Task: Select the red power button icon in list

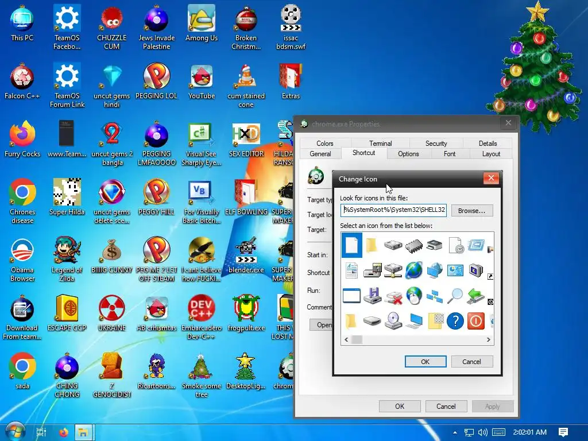Action: coord(476,321)
